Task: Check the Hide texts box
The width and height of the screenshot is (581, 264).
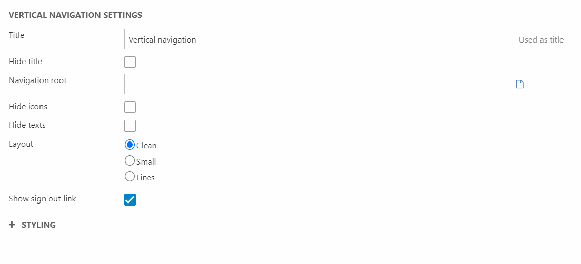Action: click(130, 126)
